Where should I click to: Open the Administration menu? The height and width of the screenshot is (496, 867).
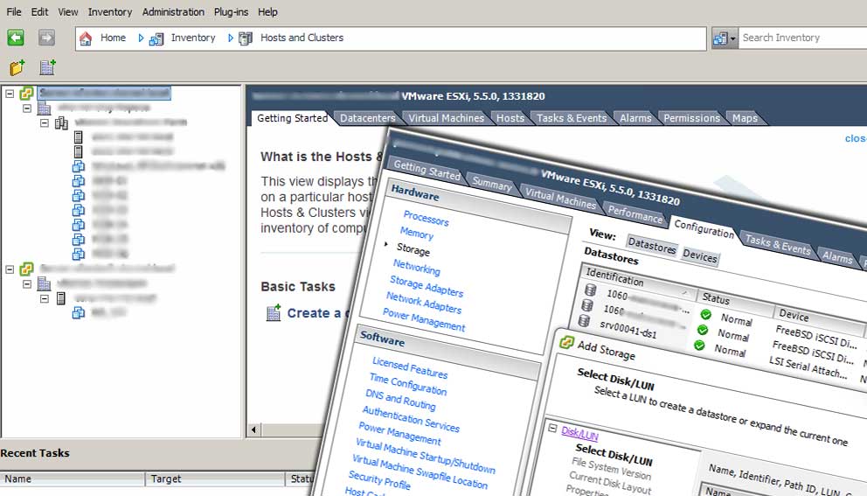pyautogui.click(x=173, y=11)
